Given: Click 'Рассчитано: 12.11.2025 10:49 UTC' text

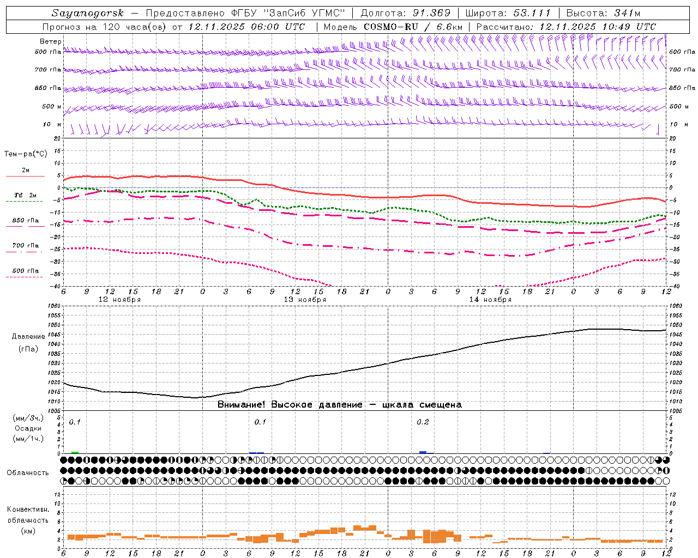Looking at the screenshot, I should coord(566,27).
